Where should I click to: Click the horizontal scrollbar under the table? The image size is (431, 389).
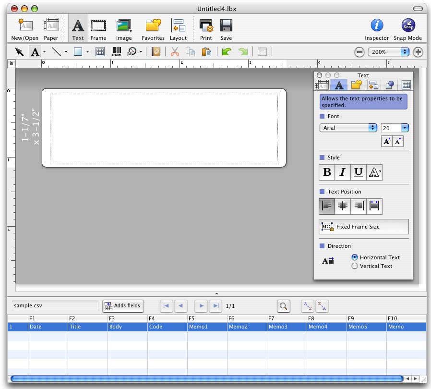[206, 379]
